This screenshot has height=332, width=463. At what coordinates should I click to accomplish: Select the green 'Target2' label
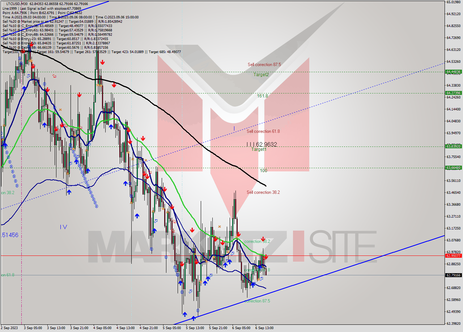coord(261,75)
